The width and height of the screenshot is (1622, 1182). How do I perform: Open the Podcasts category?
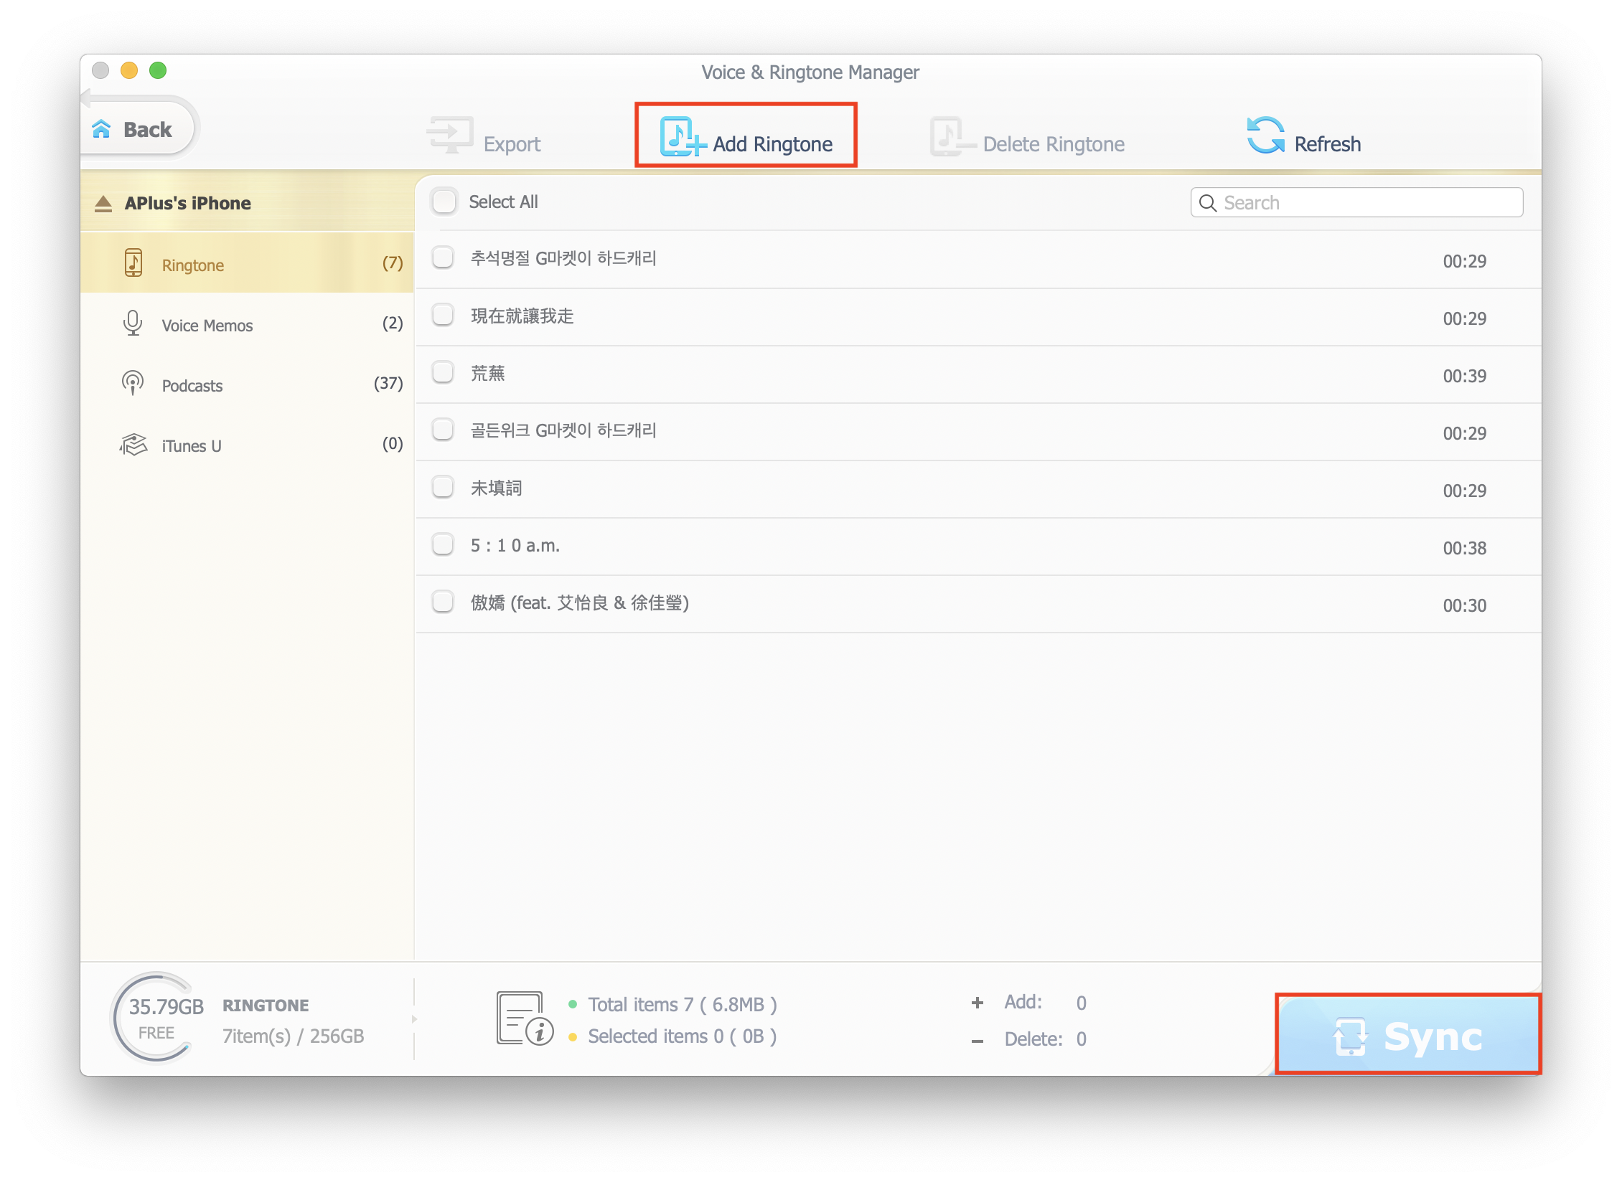[x=247, y=384]
